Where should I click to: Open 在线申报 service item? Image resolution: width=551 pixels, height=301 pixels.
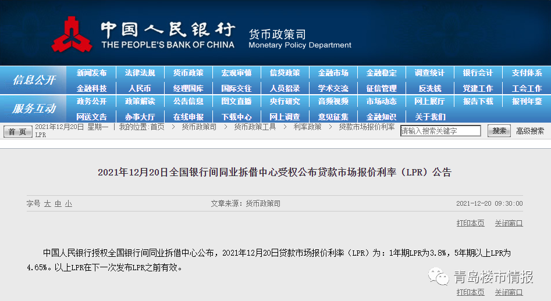point(189,117)
